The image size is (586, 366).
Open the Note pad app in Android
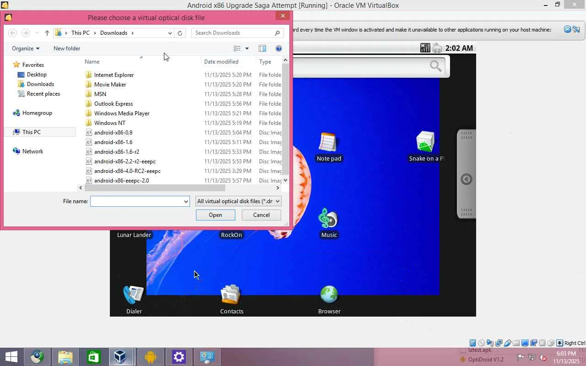[x=329, y=147]
